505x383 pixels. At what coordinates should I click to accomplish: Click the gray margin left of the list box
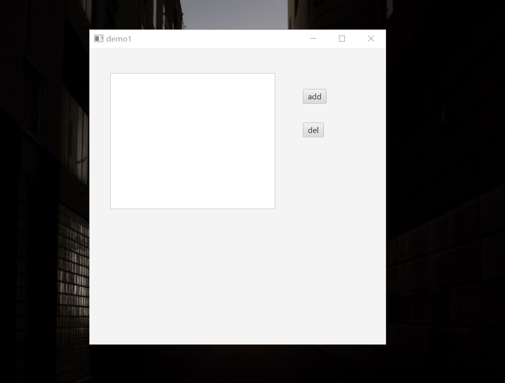point(100,141)
